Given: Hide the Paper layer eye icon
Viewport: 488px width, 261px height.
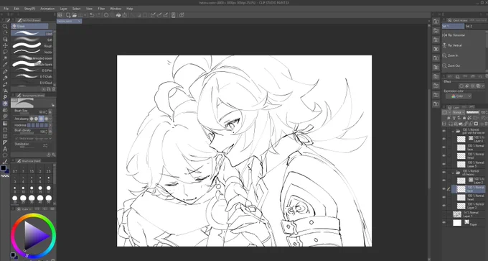Looking at the screenshot, I should (x=444, y=223).
